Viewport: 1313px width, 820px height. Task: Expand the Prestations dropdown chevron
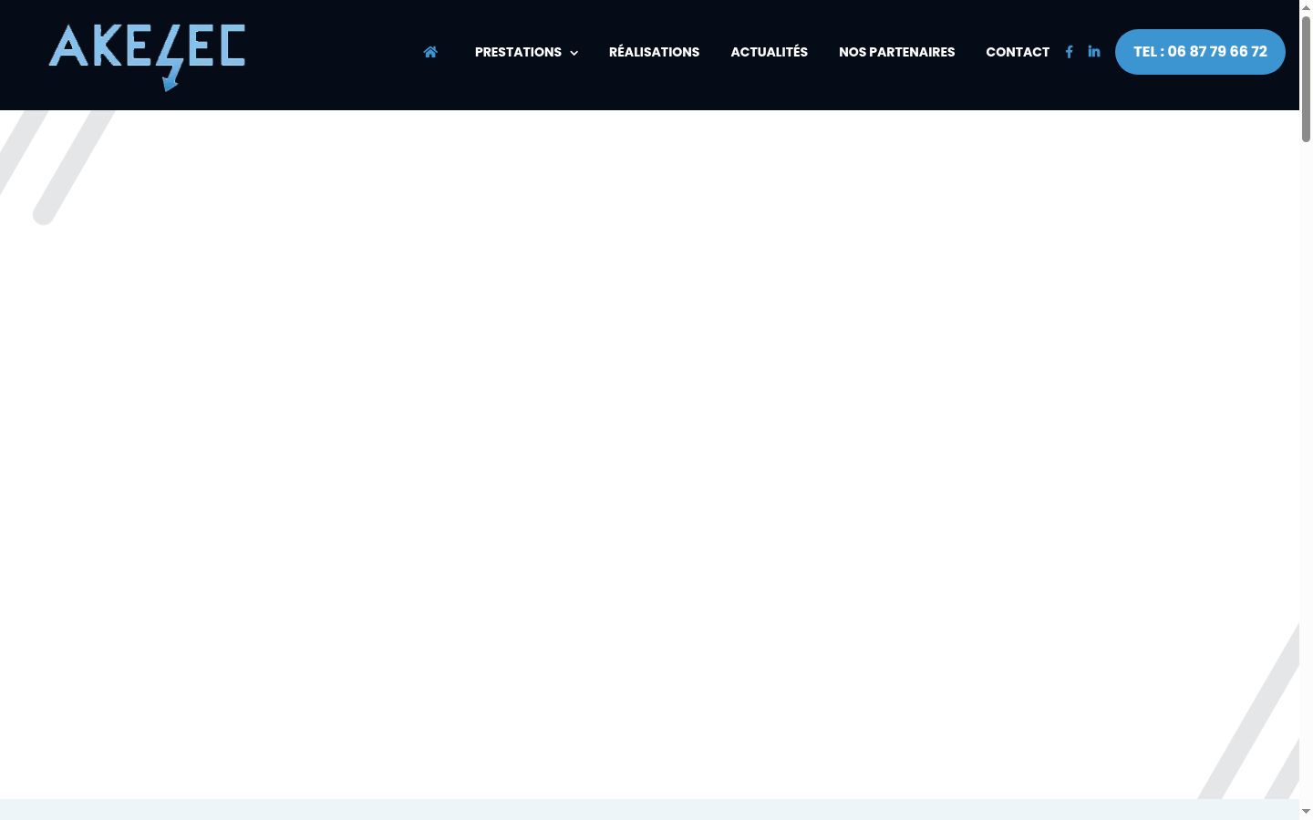point(574,53)
